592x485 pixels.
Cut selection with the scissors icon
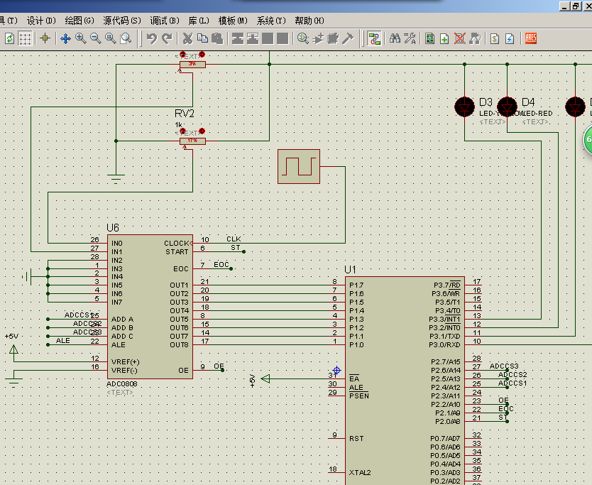pos(187,38)
